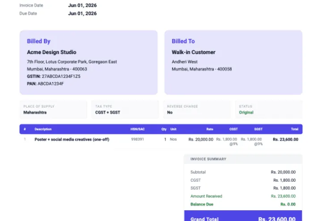Click the Andheri West address line
The height and width of the screenshot is (221, 322).
click(x=185, y=62)
